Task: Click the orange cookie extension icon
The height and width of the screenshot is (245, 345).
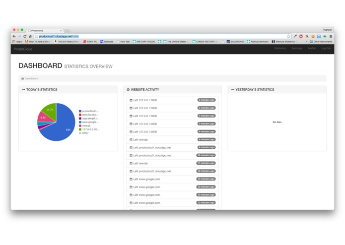Action: (x=313, y=36)
